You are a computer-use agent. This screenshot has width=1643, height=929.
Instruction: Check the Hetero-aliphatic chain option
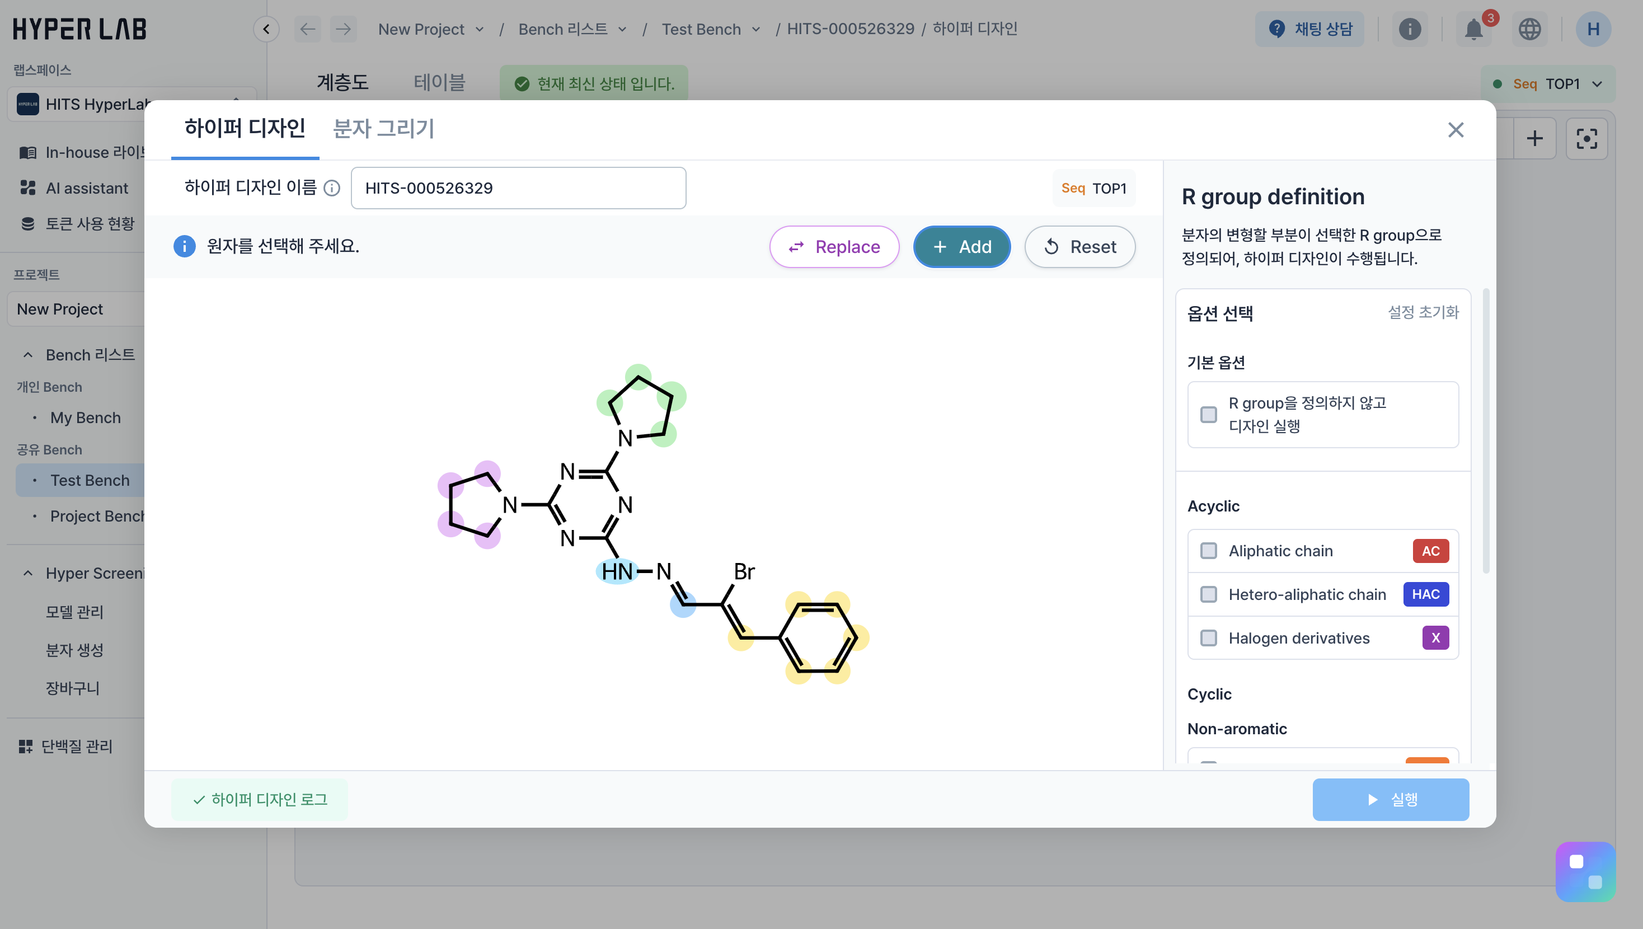click(1208, 594)
